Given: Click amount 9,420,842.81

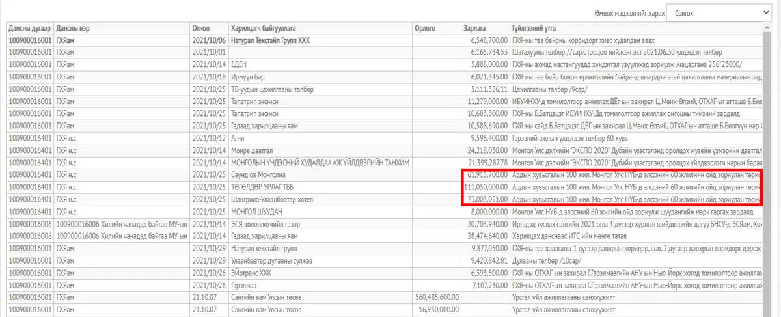Looking at the screenshot, I should click(487, 260).
